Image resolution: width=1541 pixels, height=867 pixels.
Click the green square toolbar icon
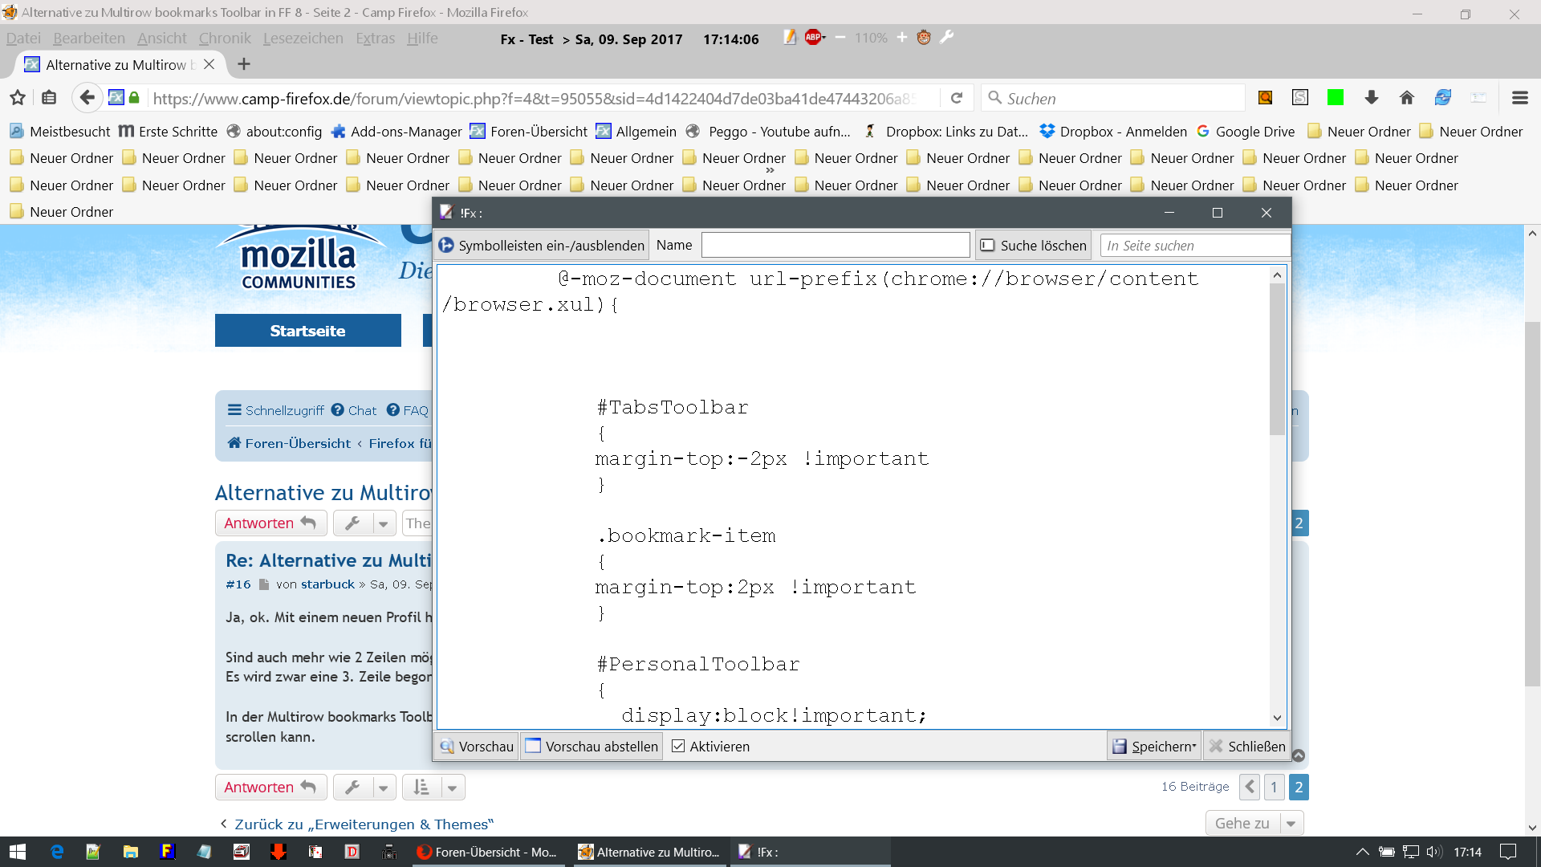click(1336, 98)
